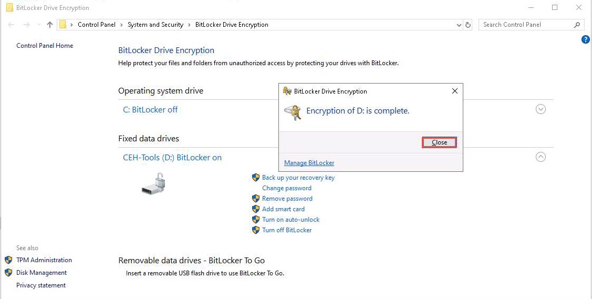Go to Control Panel Home

coord(45,46)
